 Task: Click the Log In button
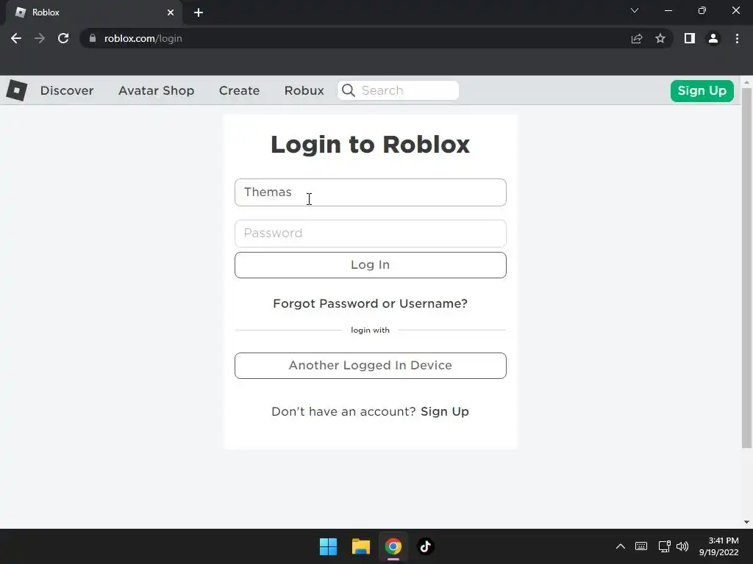click(371, 264)
